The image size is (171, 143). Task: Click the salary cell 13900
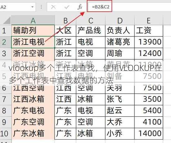click(x=149, y=42)
